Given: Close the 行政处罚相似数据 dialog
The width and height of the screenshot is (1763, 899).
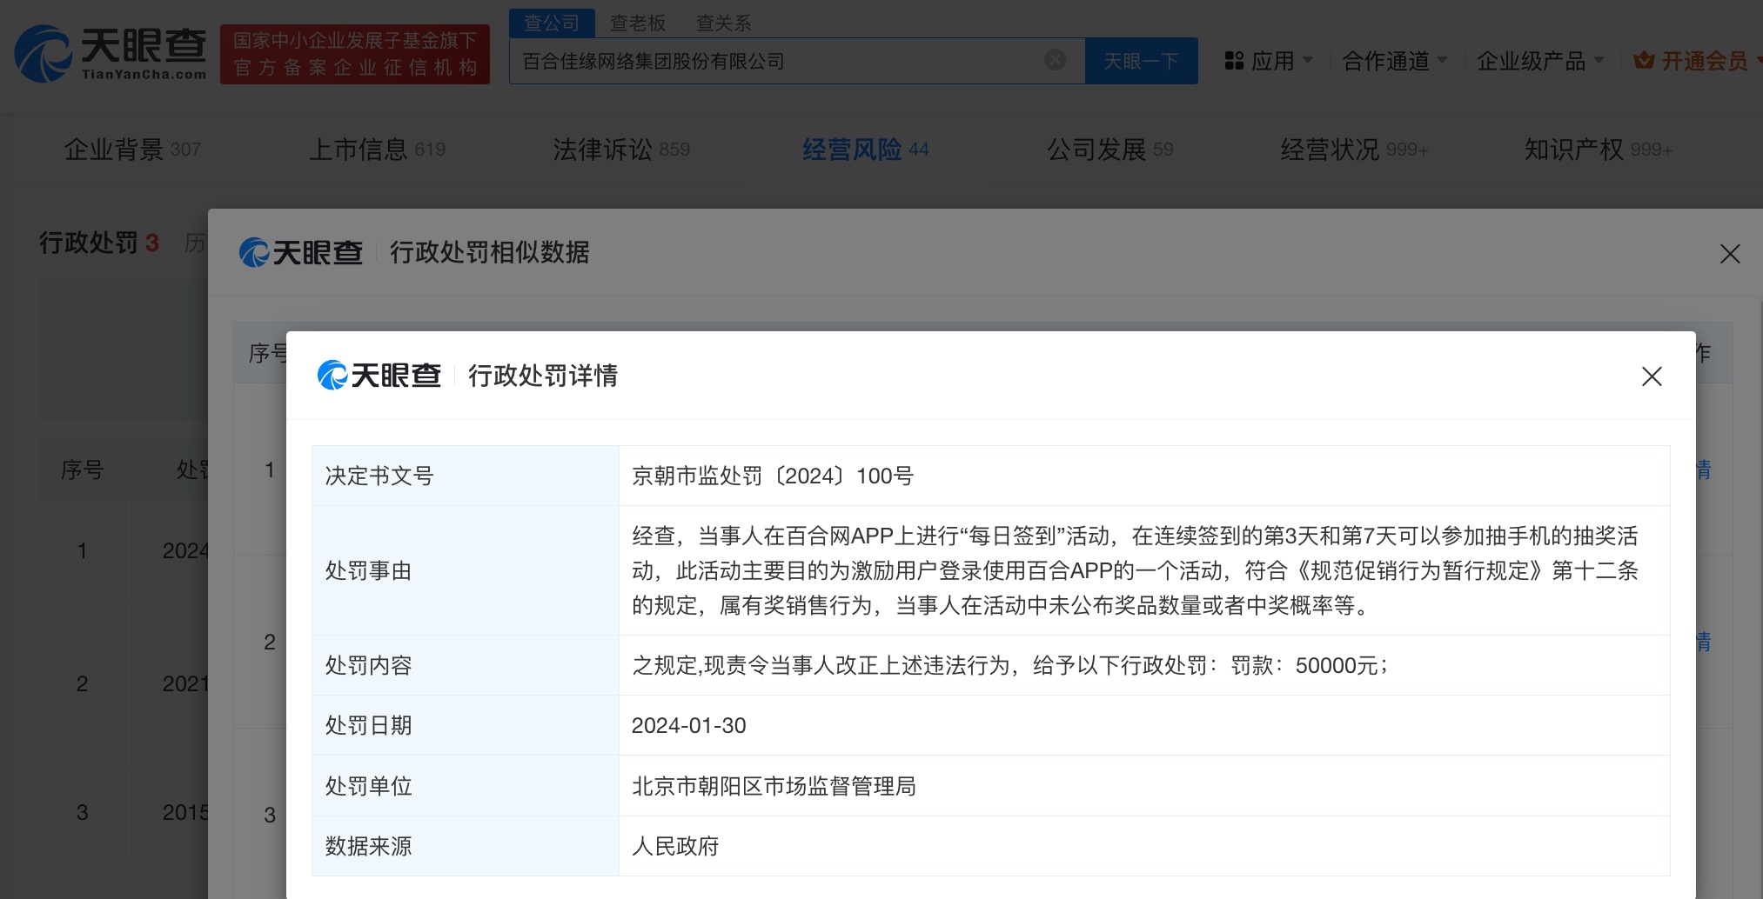Looking at the screenshot, I should 1730,254.
